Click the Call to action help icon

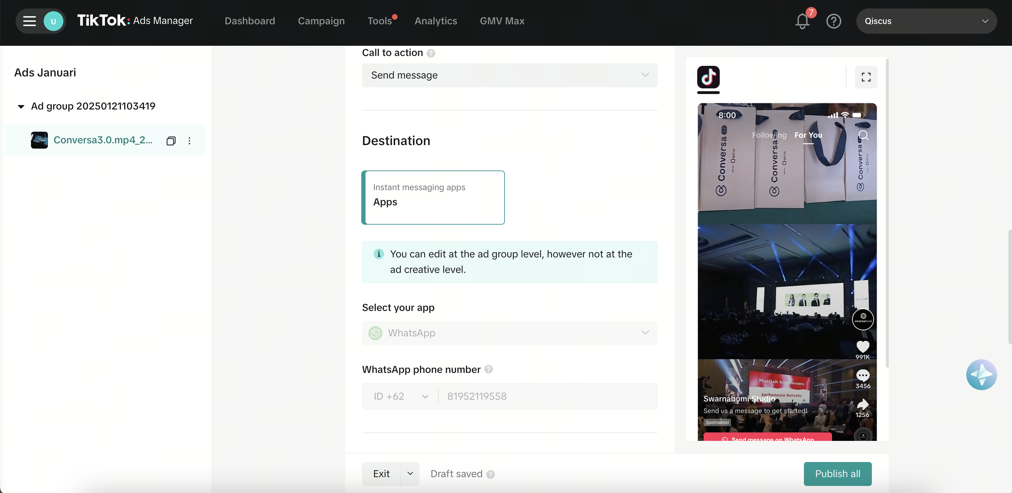tap(431, 53)
